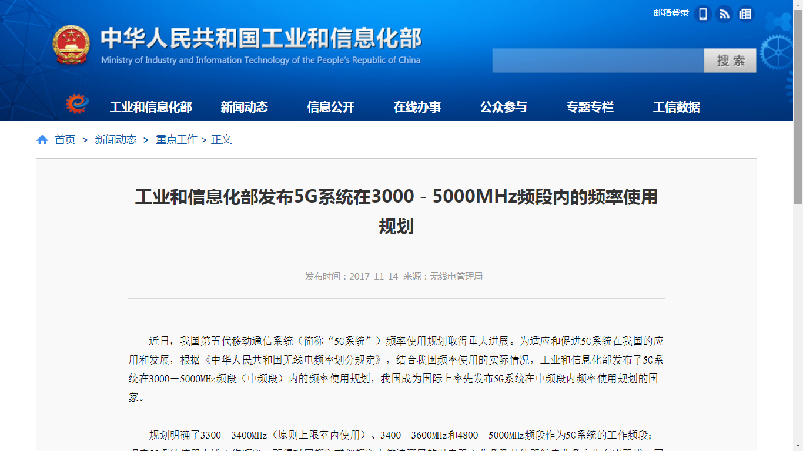Open the 邮箱登录 mailbox login link
The width and height of the screenshot is (803, 451).
point(671,13)
